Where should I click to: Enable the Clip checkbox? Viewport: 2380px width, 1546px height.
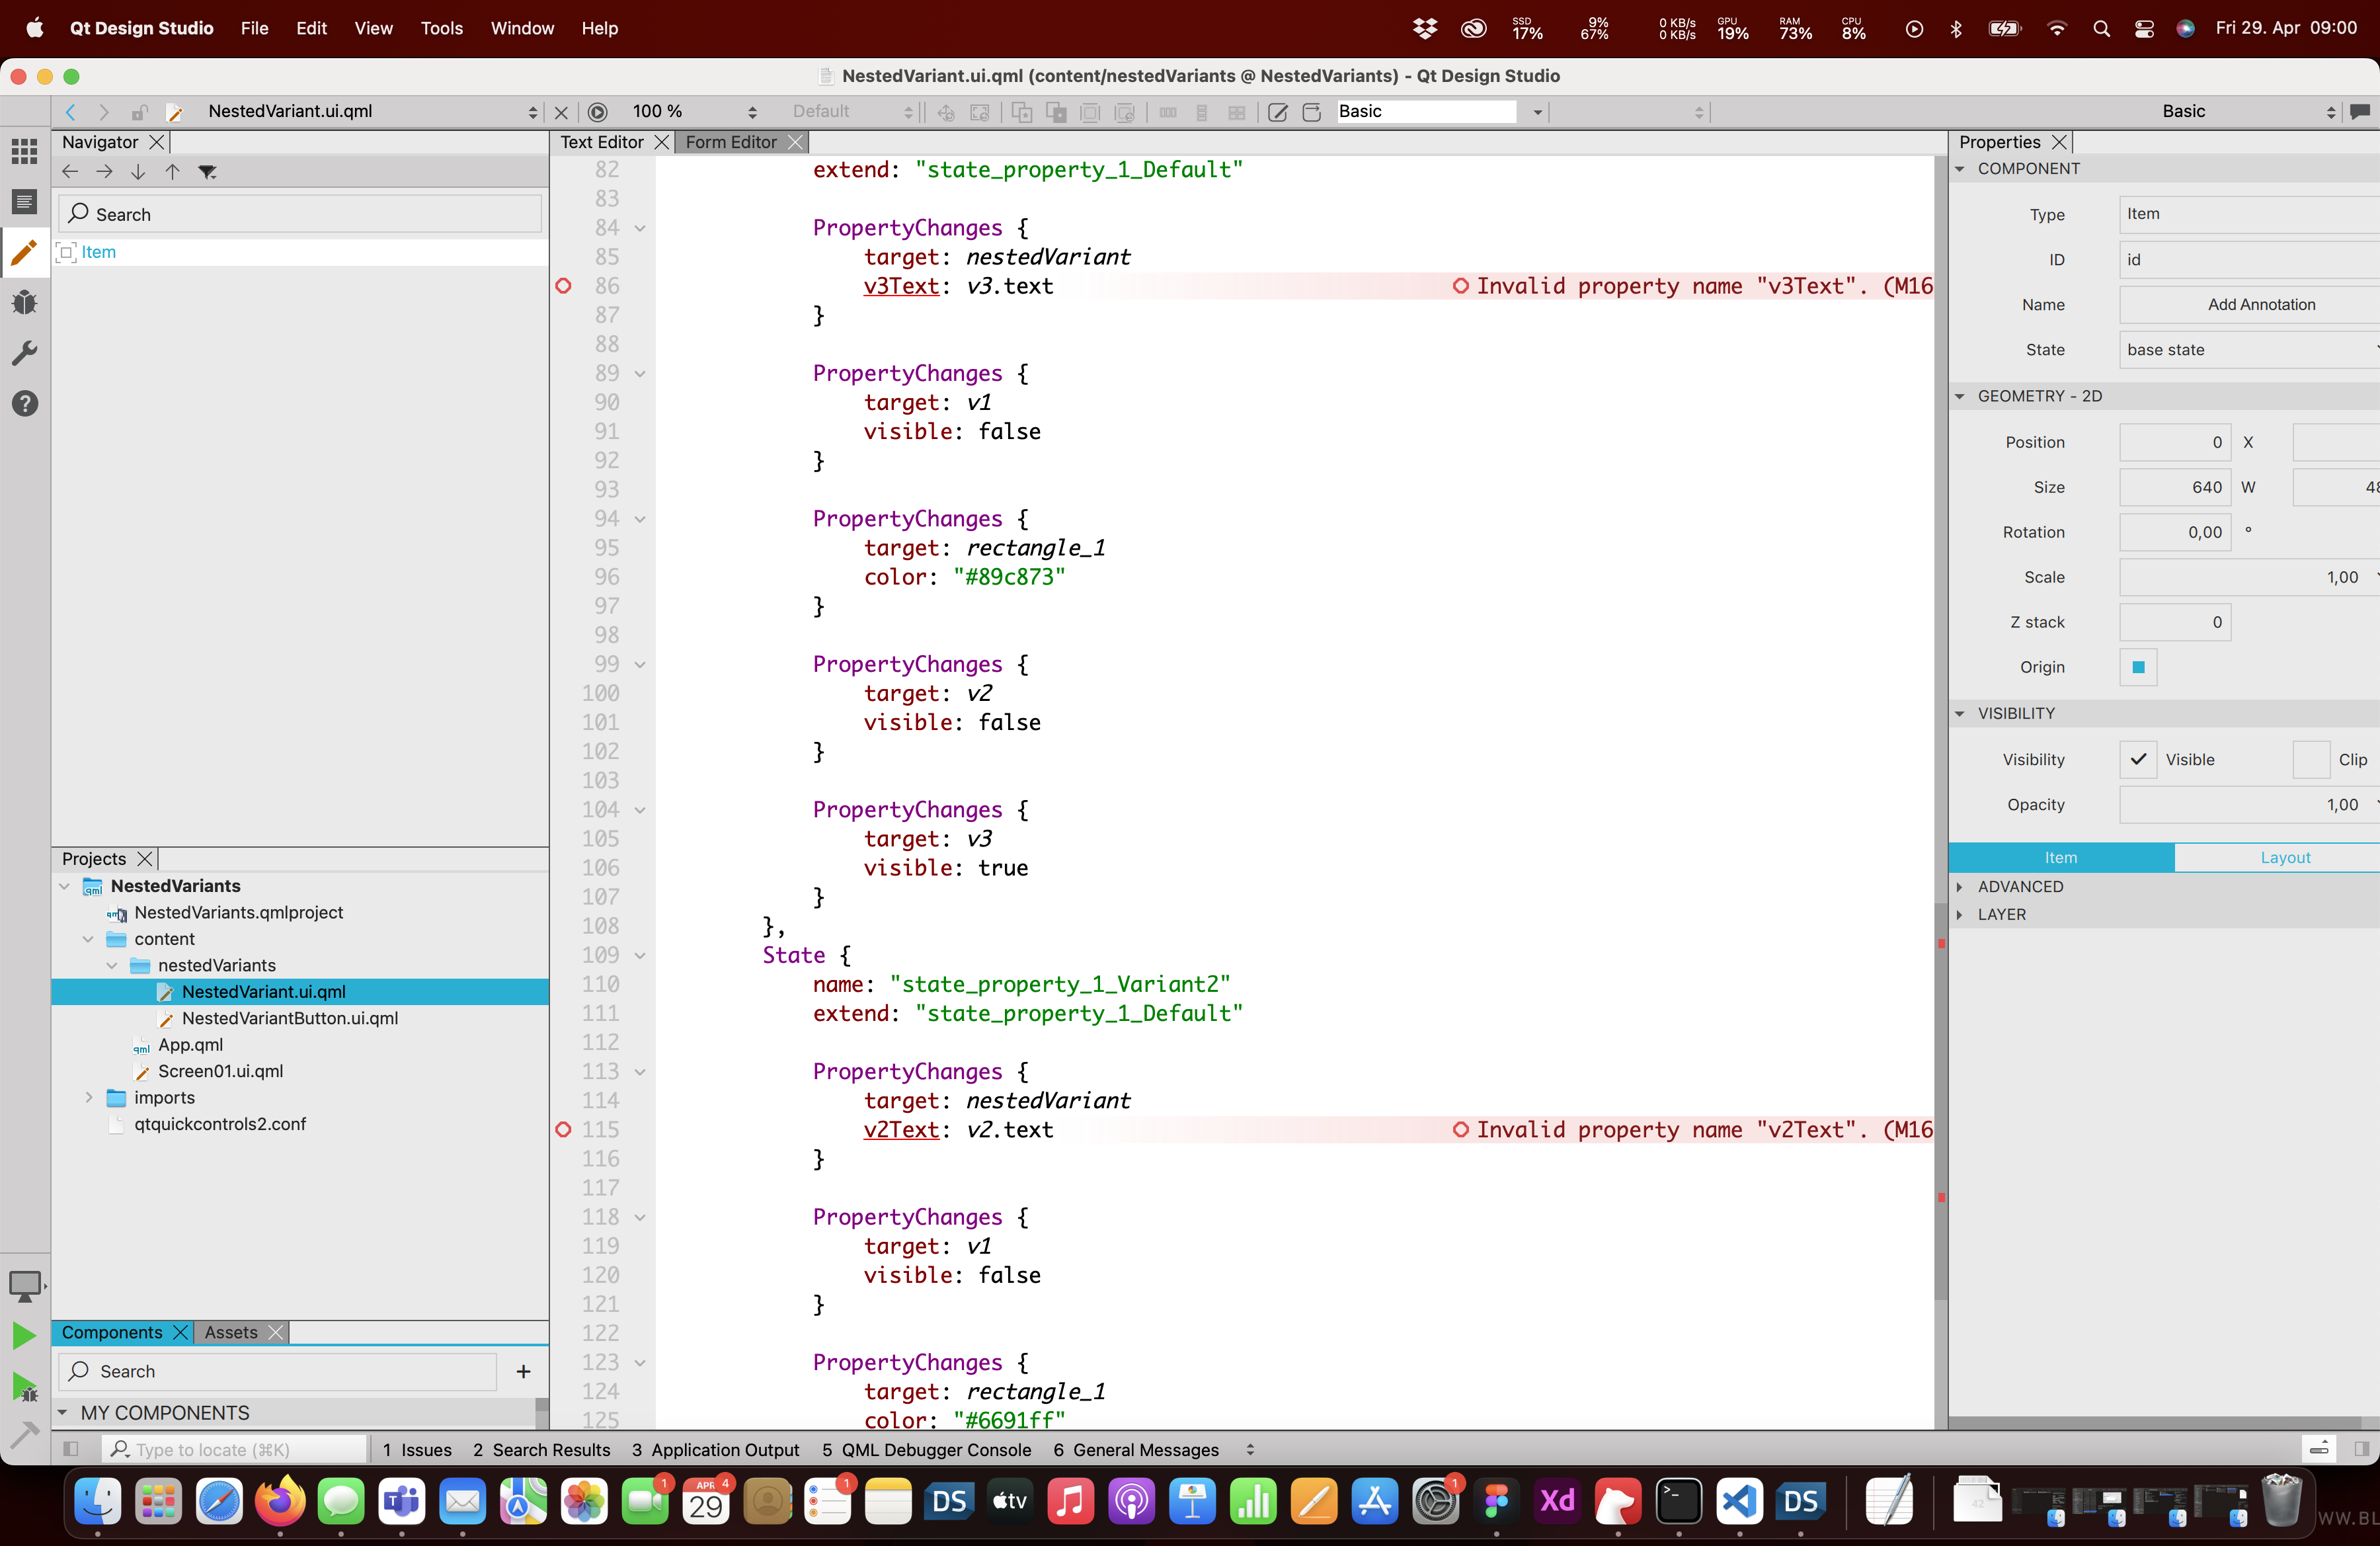tap(2310, 759)
